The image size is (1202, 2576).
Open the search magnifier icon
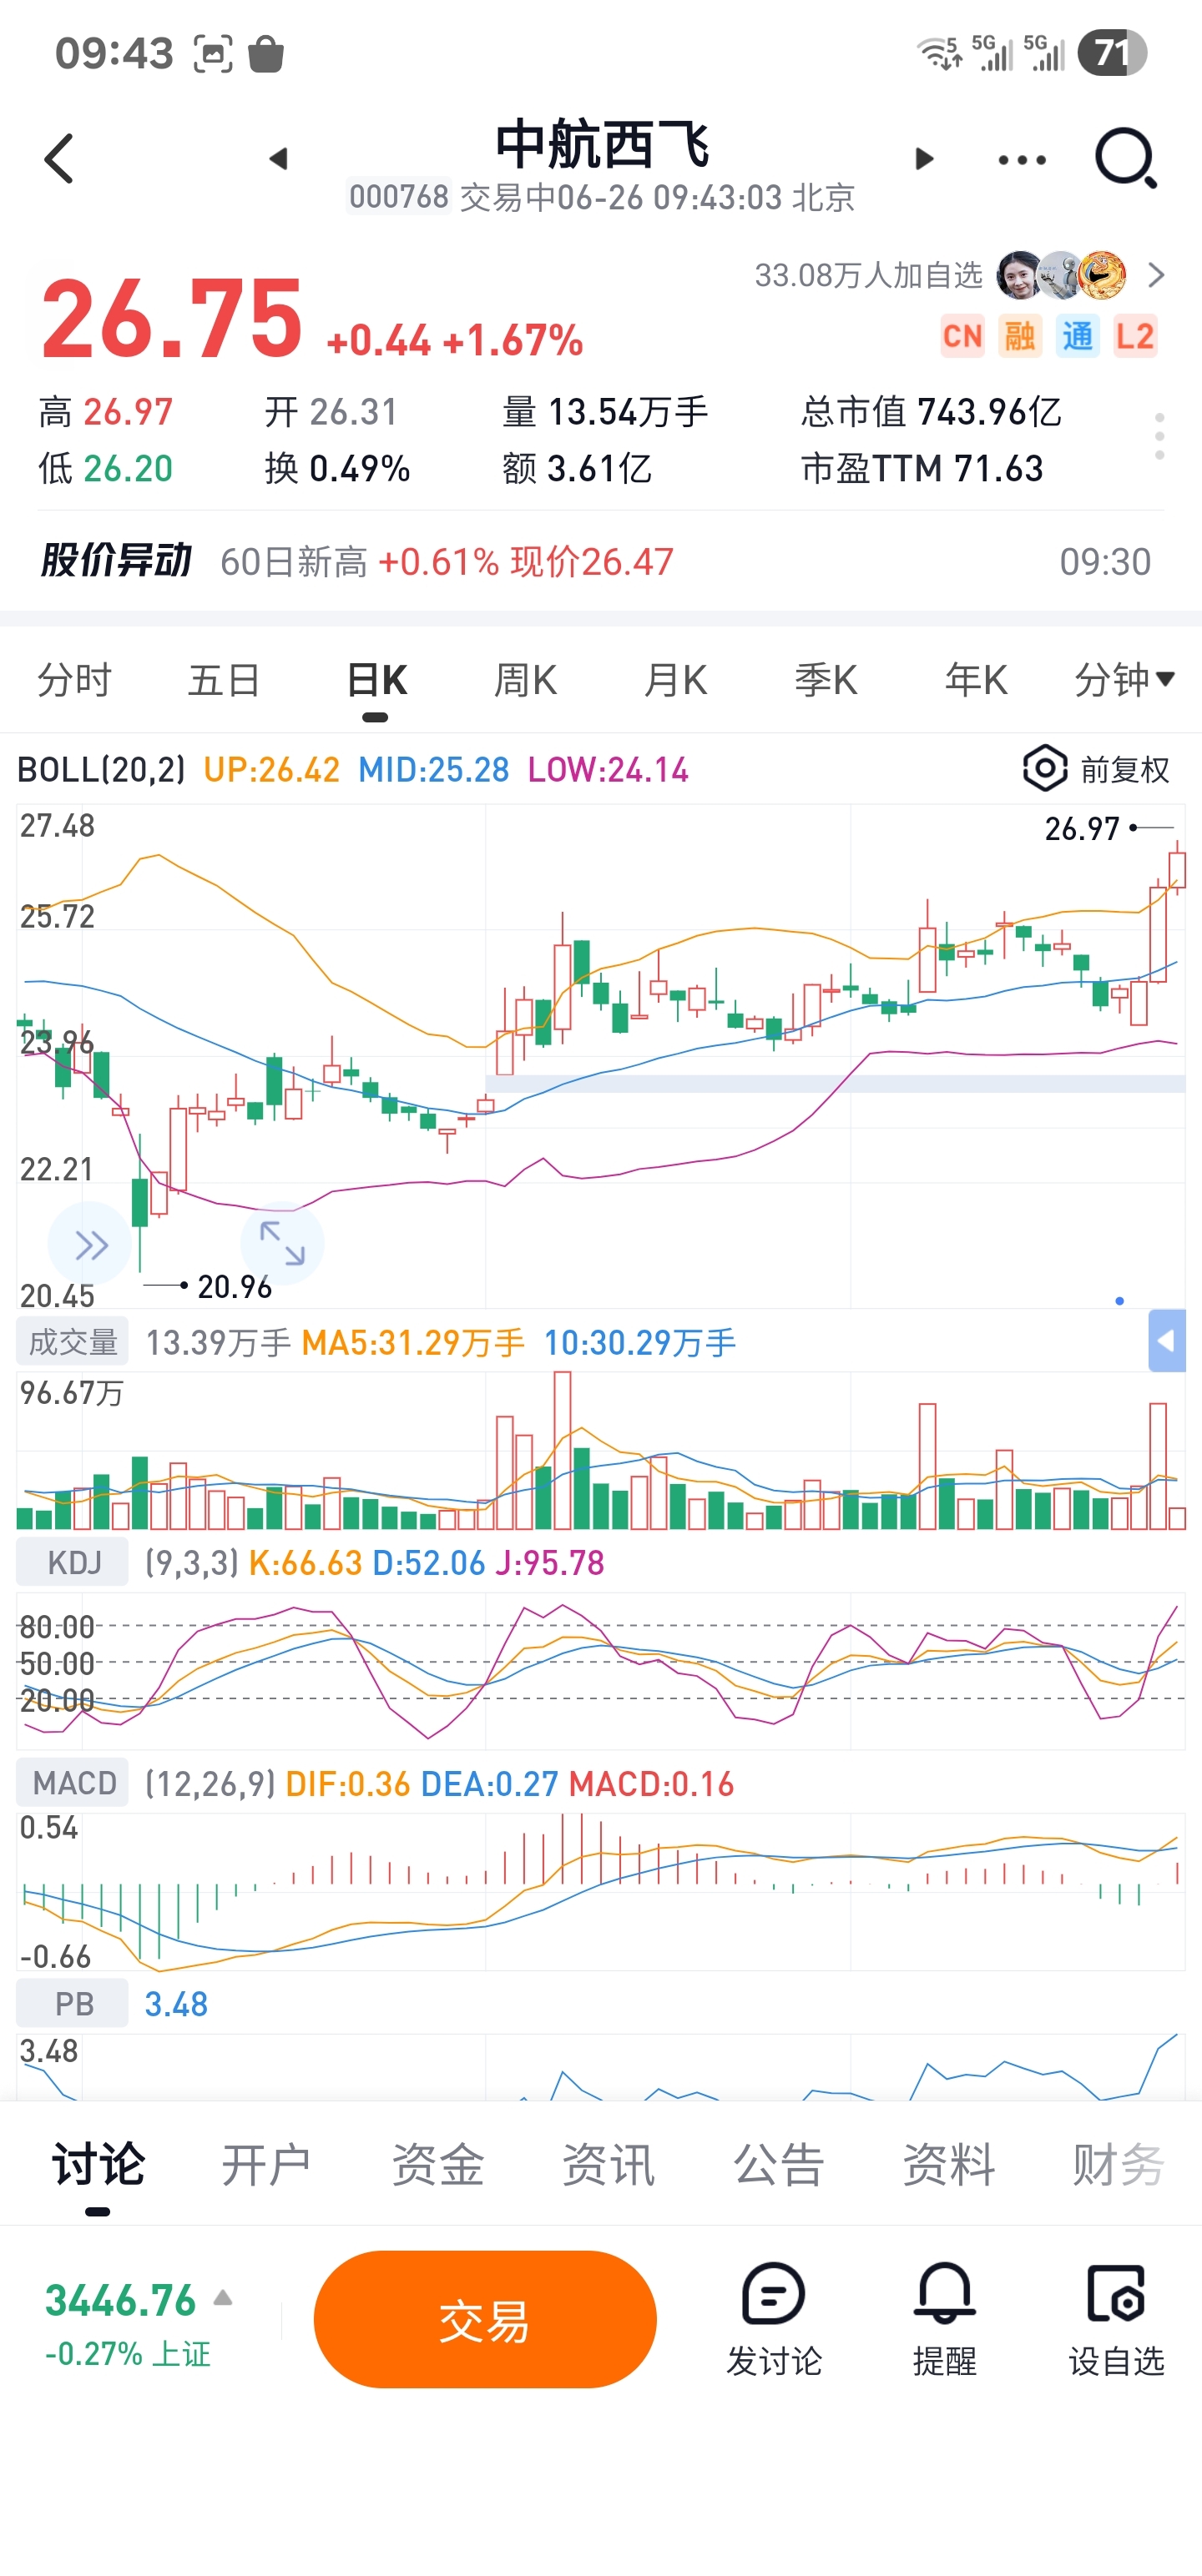(x=1126, y=158)
